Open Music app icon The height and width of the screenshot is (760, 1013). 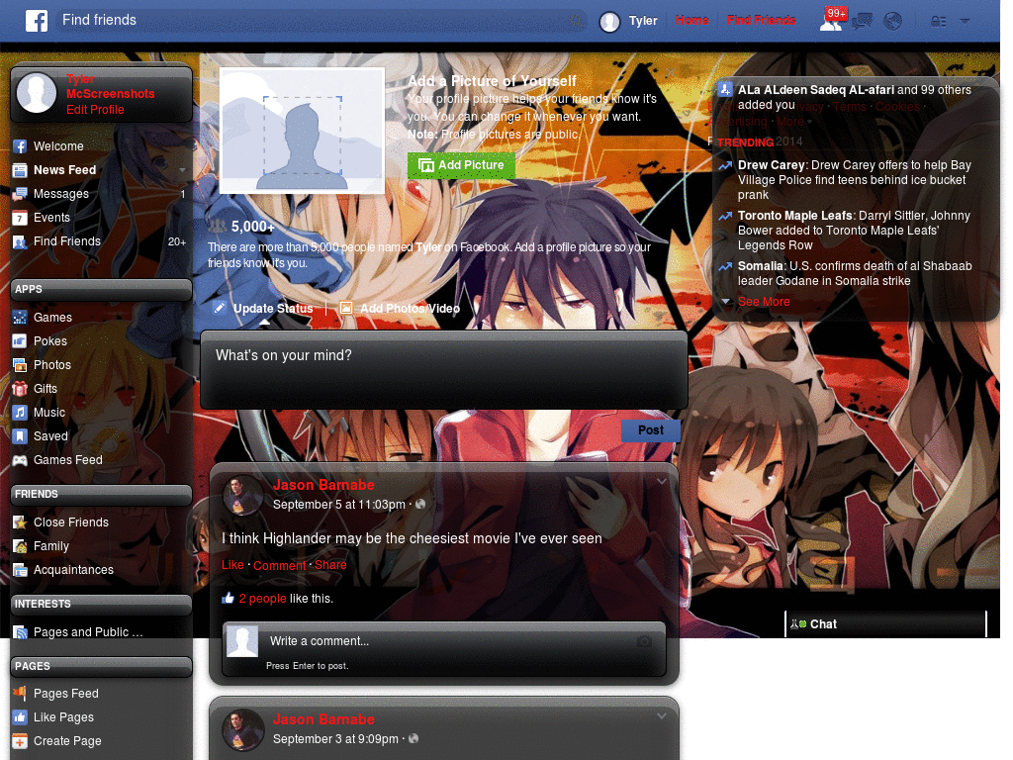(20, 413)
